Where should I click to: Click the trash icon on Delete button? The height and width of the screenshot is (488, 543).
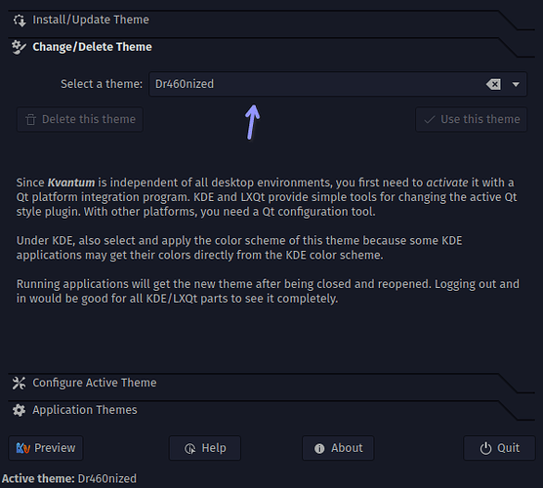[x=31, y=120]
